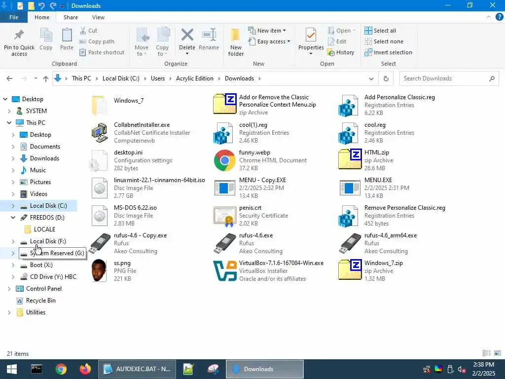Create a New folder from ribbon

pos(236,42)
